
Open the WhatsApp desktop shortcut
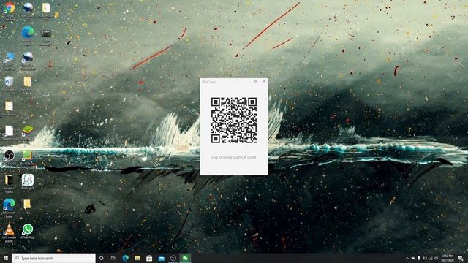pos(28,232)
